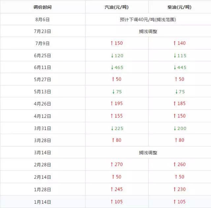
Task: Click the 预计下调40元/吨 forecast text
Action: coord(148,19)
